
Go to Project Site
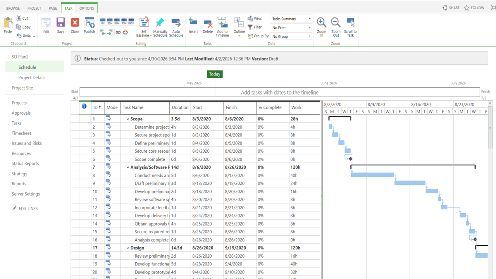tap(22, 88)
